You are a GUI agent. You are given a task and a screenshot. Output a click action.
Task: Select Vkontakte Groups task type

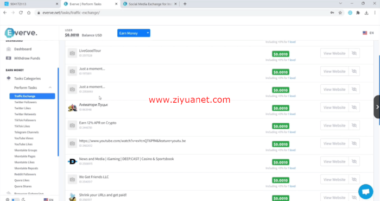[x=26, y=150]
